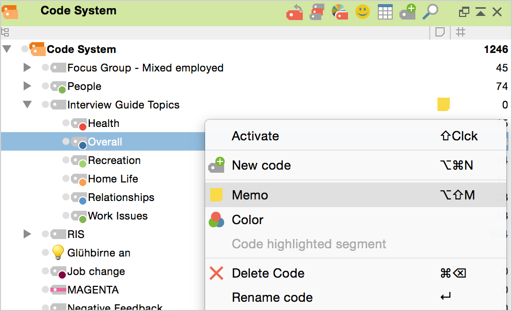
Task: Select Delete Code in context menu
Action: [x=268, y=273]
